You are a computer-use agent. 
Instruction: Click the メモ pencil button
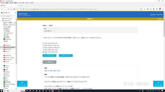129,84
